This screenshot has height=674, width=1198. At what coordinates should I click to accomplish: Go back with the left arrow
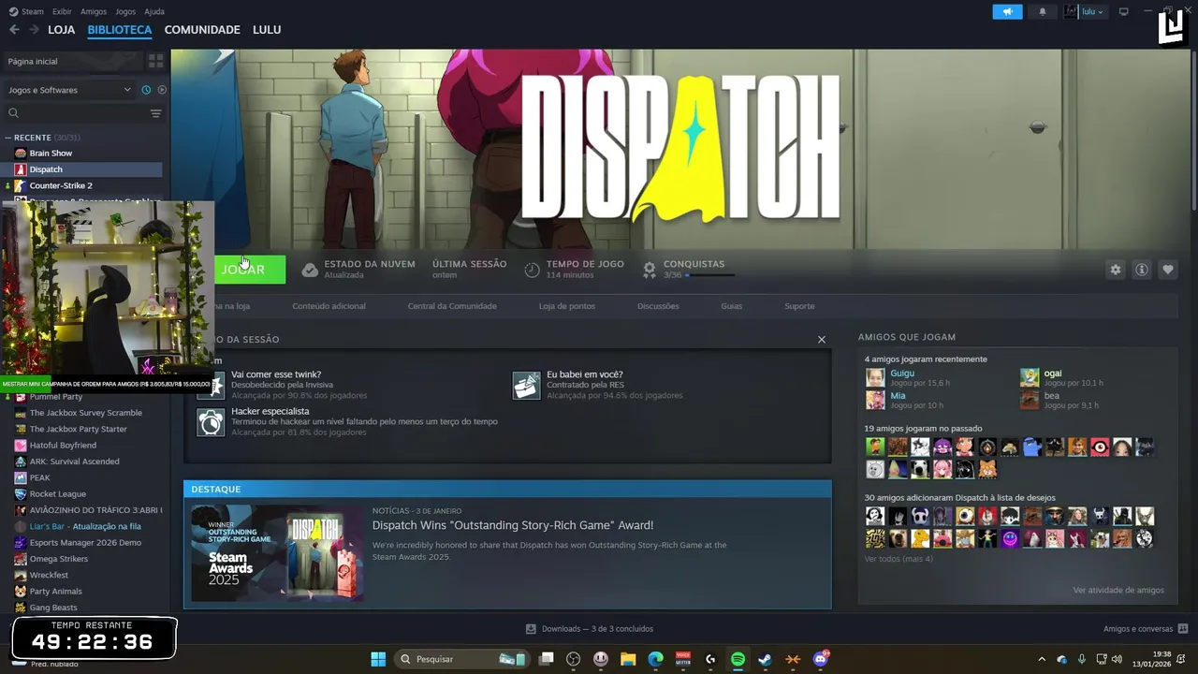(14, 30)
